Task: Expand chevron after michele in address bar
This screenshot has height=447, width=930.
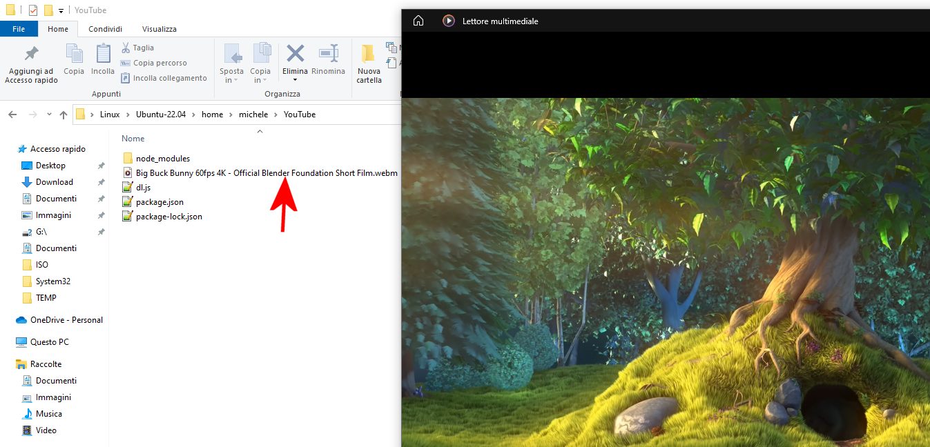Action: 275,115
